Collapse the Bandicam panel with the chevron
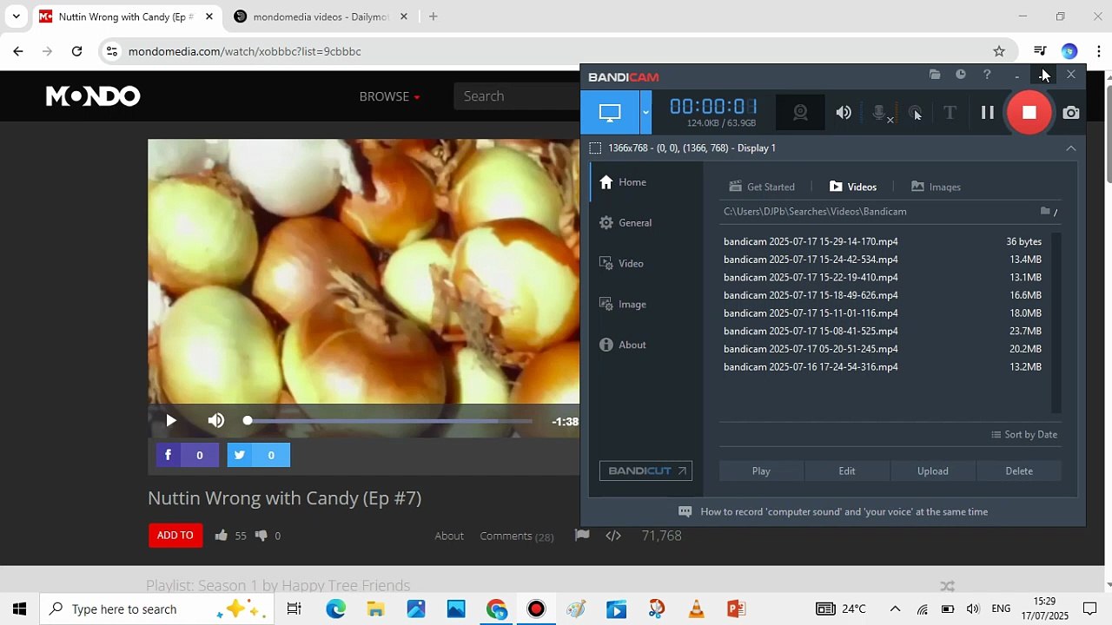Screen dimensions: 1112x625 pyautogui.click(x=1071, y=148)
